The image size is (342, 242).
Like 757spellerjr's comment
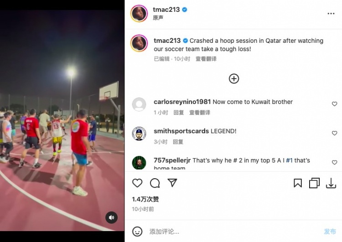tap(334, 162)
